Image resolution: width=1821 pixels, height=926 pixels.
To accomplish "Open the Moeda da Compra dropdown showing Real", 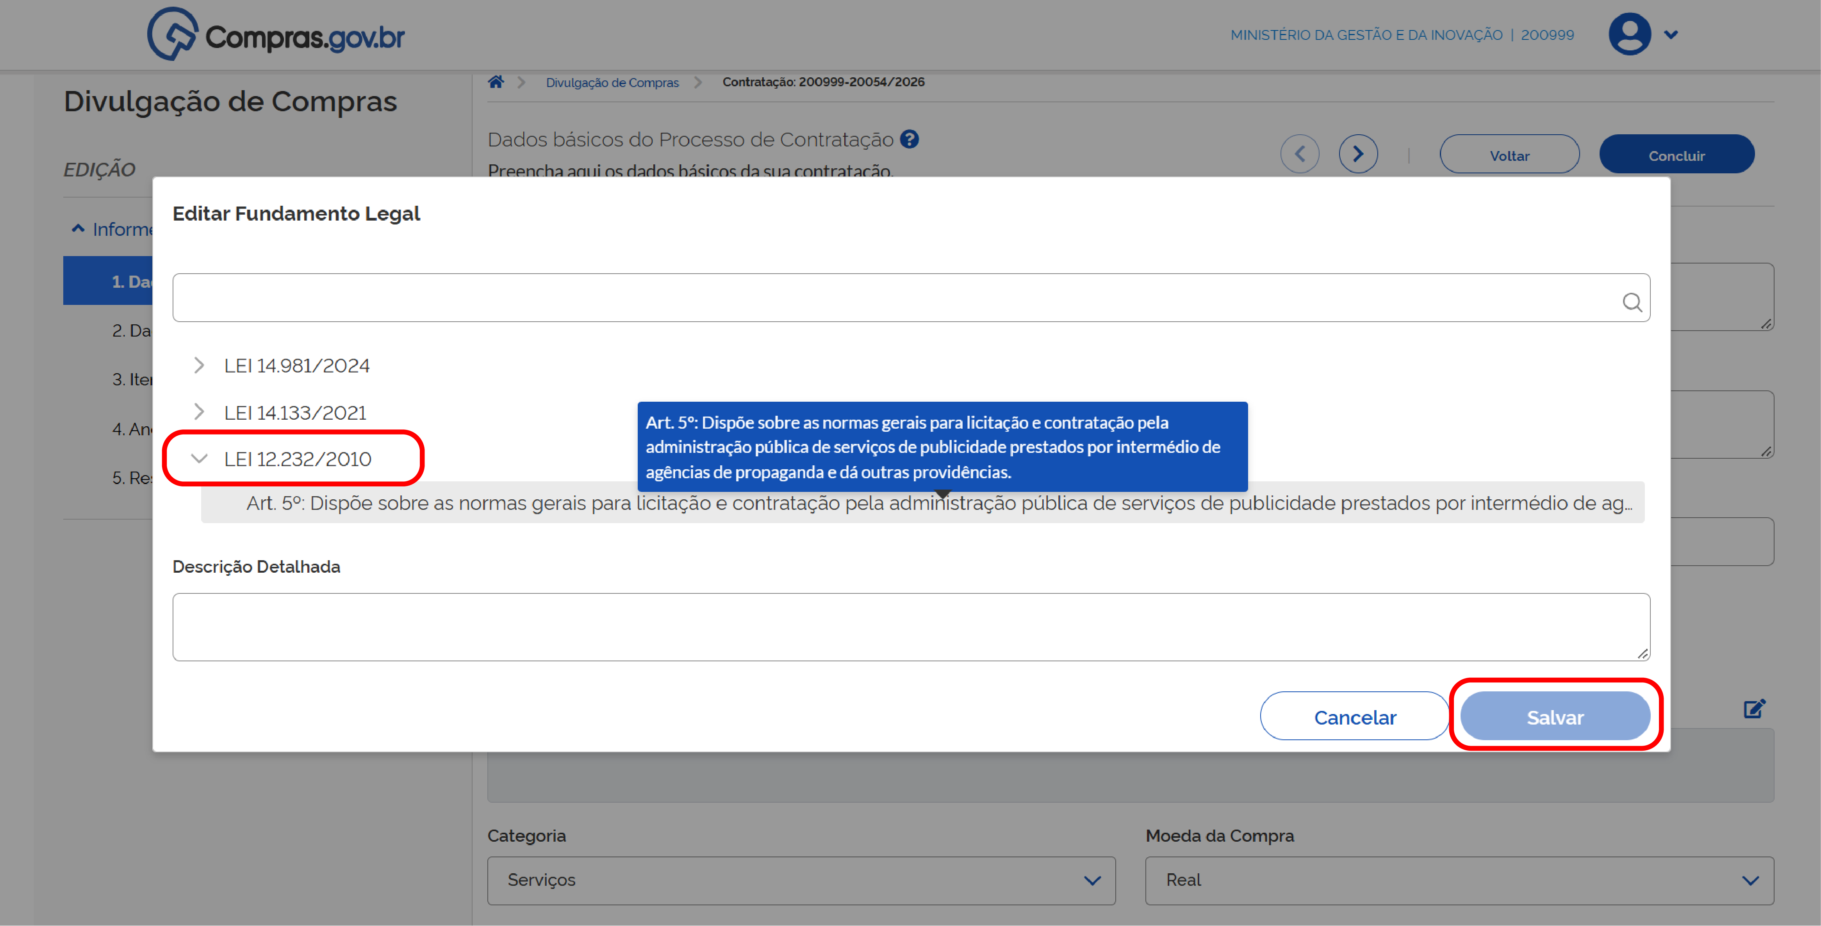I will [1459, 881].
